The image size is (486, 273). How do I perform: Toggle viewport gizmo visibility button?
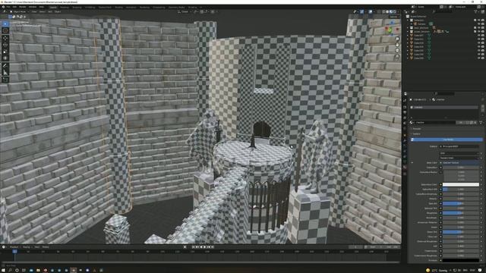tap(361, 11)
